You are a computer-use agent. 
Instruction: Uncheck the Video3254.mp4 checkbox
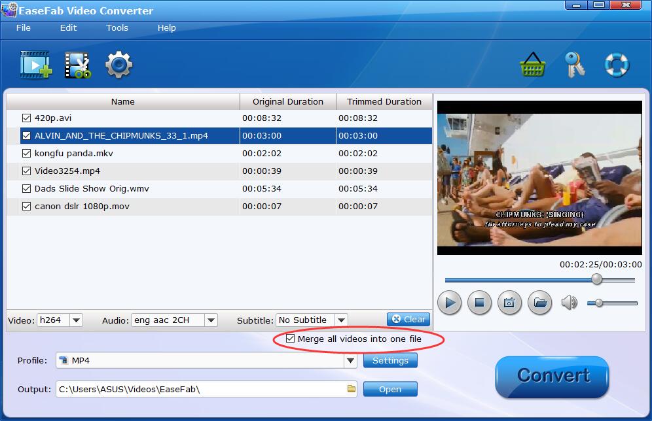(x=26, y=171)
